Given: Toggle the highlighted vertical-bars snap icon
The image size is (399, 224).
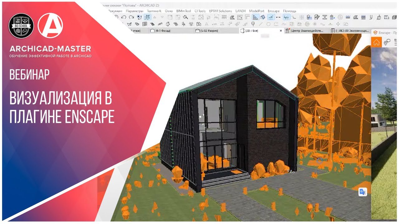Looking at the screenshot, I should click(x=286, y=17).
